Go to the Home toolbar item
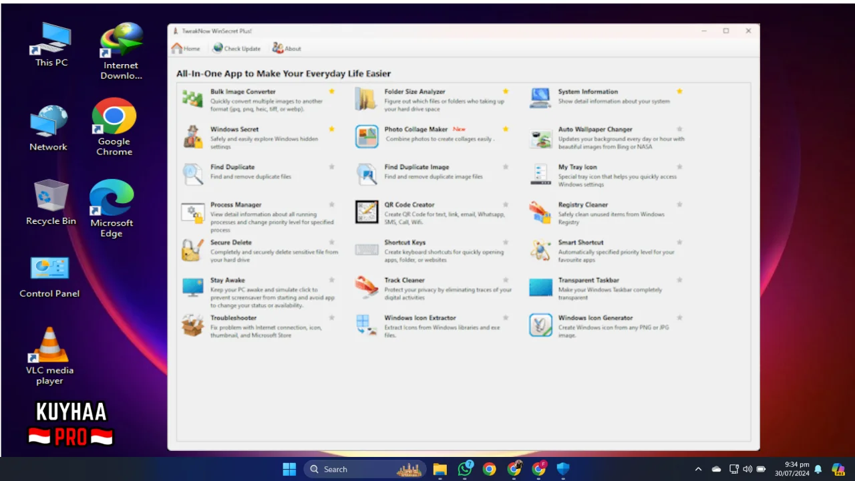The height and width of the screenshot is (481, 855). [x=186, y=48]
